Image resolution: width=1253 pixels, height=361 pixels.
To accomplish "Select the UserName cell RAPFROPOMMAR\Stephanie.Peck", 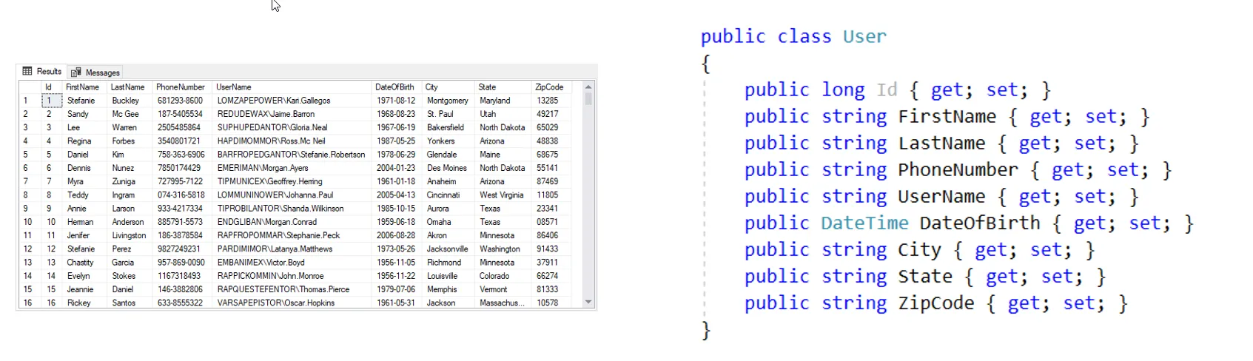I will 292,235.
